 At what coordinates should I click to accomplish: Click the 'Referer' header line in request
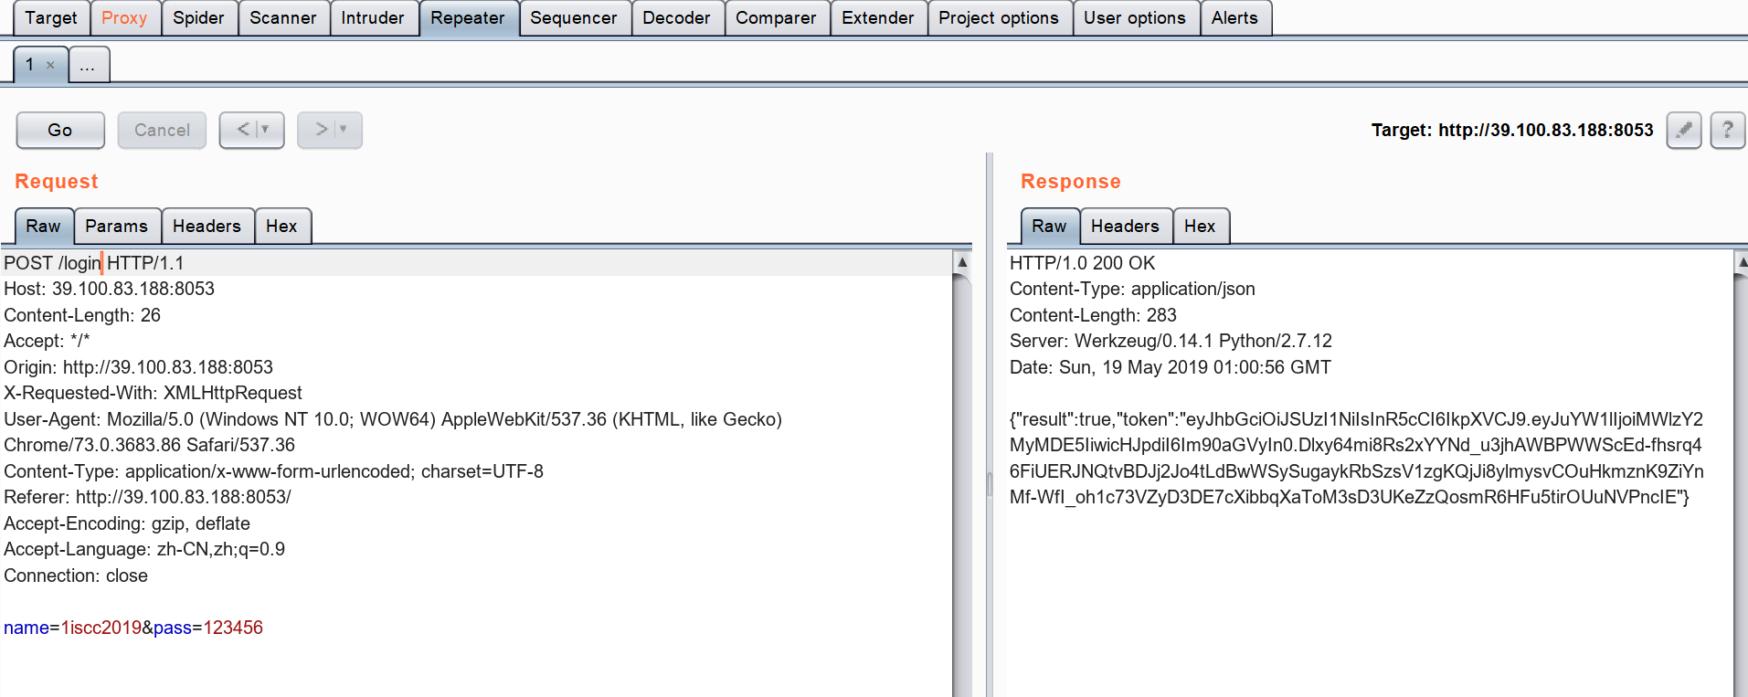tap(148, 497)
